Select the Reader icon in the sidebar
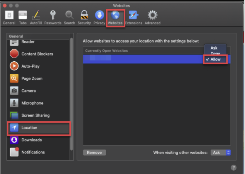This screenshot has width=245, height=174. click(x=14, y=43)
